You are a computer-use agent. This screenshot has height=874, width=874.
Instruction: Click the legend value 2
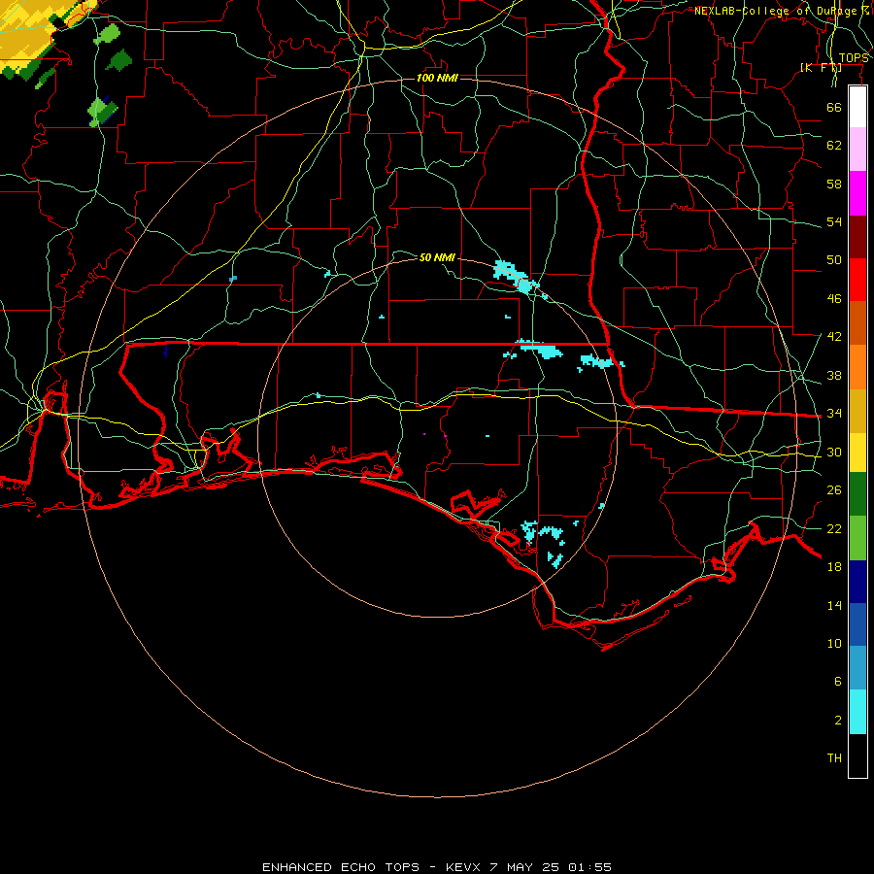[x=838, y=720]
